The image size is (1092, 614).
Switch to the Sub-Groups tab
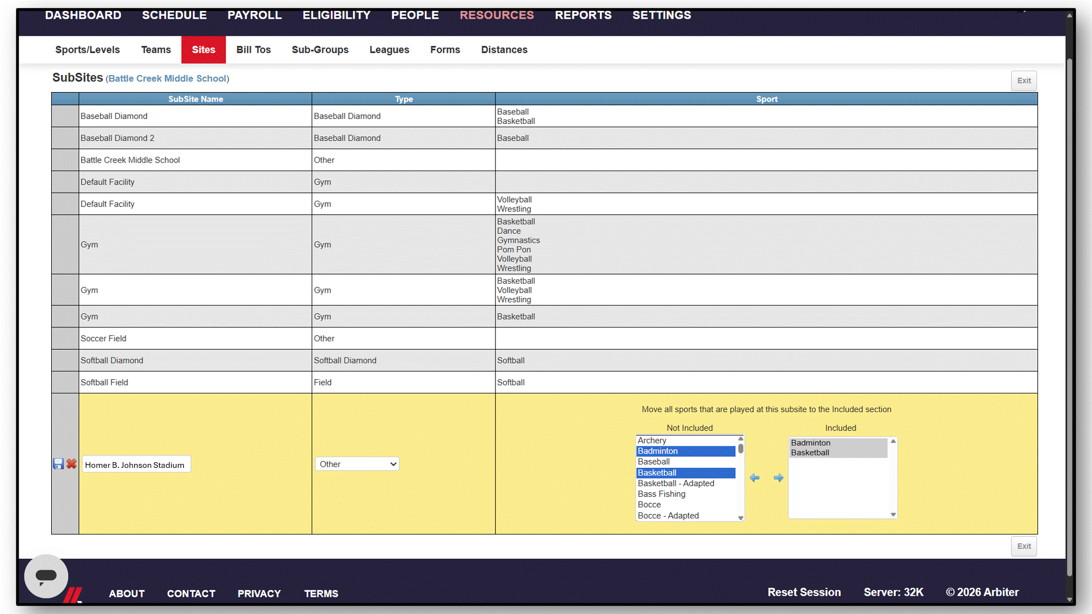[x=320, y=49]
